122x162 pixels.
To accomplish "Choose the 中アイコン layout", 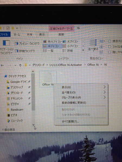I will 52,46.
